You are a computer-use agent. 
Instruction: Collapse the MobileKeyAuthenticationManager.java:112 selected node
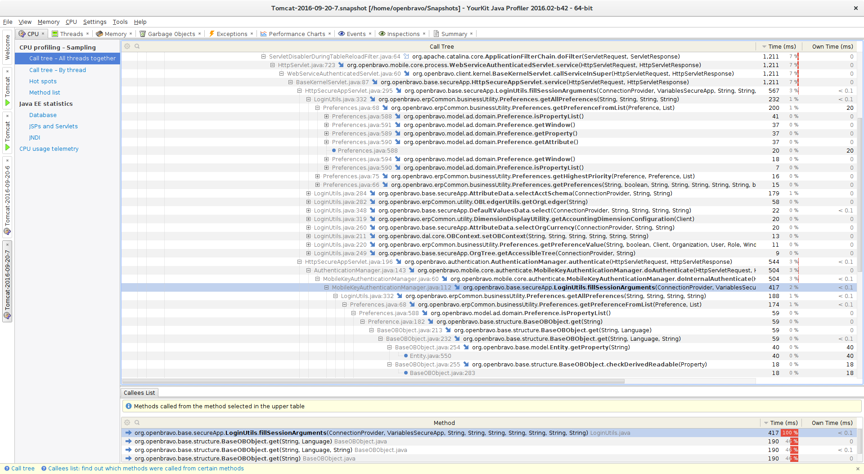click(x=326, y=288)
